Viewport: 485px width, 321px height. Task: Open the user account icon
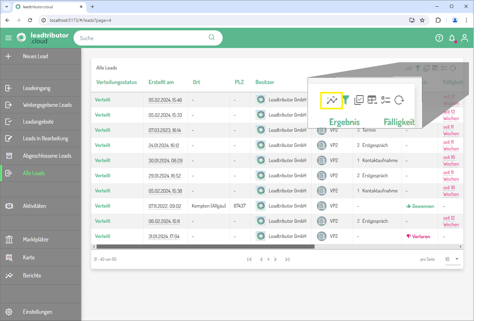(x=464, y=38)
